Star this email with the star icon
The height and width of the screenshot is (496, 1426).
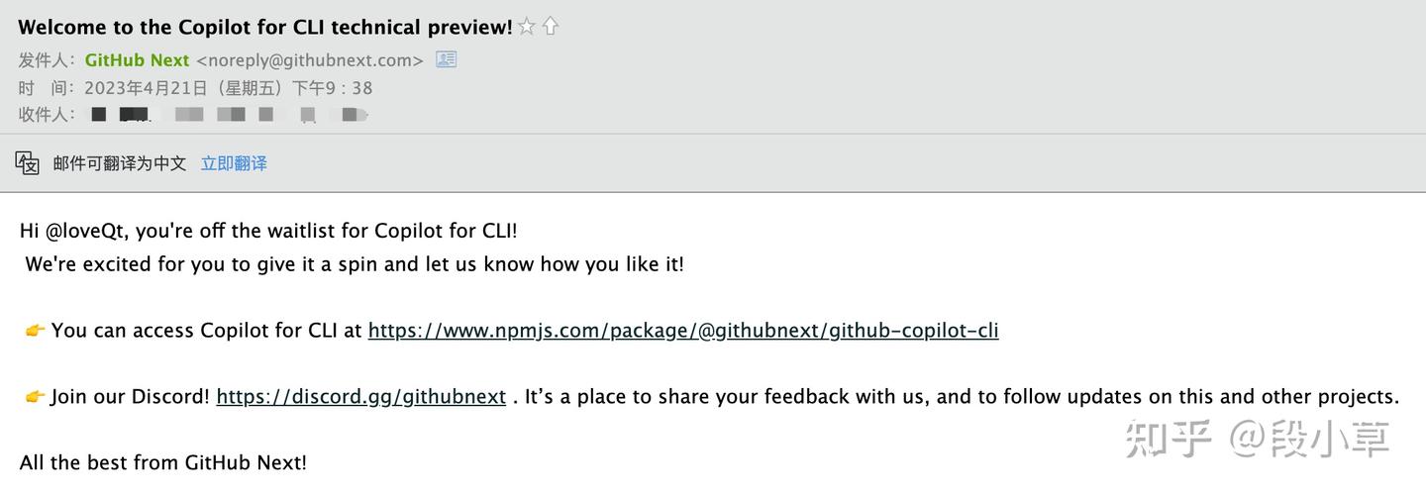tap(527, 28)
